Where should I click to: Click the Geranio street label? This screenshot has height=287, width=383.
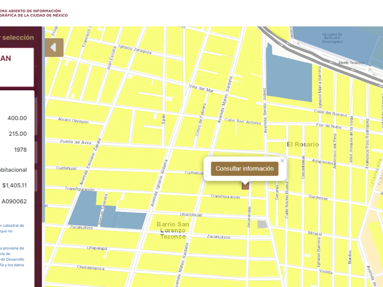[x=277, y=192]
